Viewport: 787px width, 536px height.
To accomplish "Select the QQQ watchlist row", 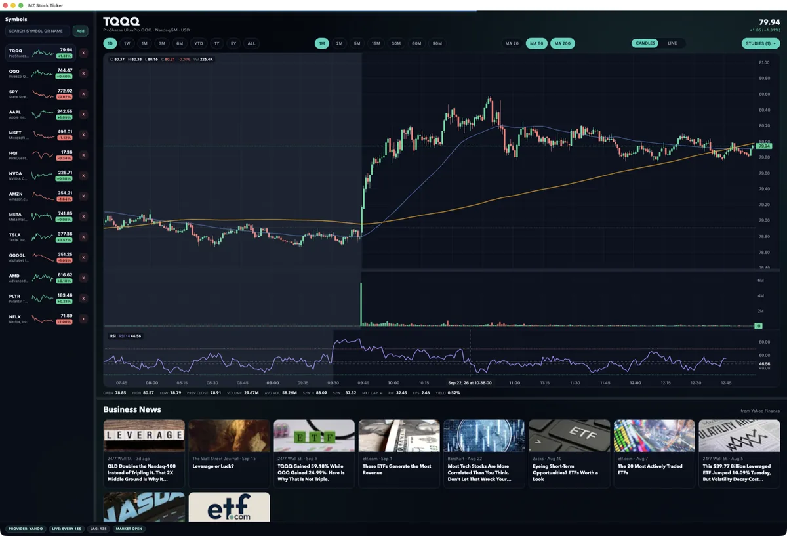I will tap(41, 73).
